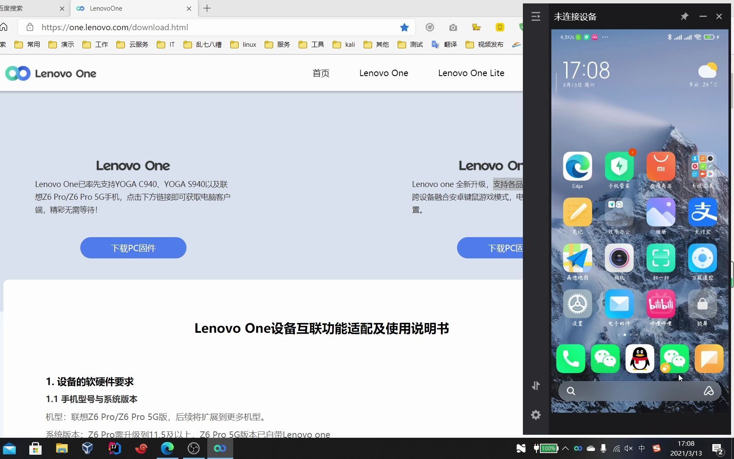Pin the Lenovo One mirroring window
Viewport: 734px width, 459px height.
pos(684,17)
